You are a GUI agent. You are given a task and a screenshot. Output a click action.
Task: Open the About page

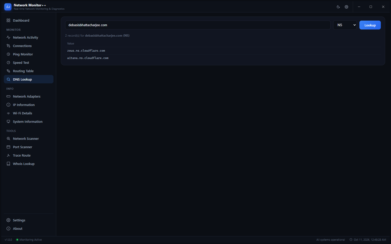point(29,228)
